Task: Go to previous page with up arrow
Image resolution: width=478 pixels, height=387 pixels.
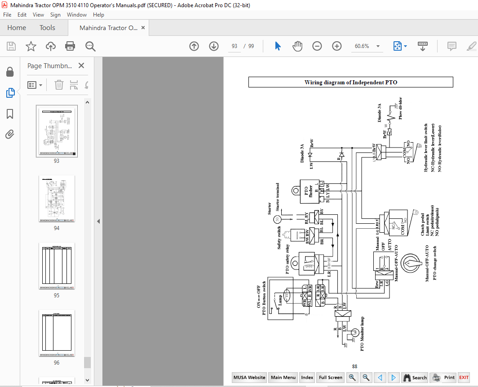Action: [194, 46]
